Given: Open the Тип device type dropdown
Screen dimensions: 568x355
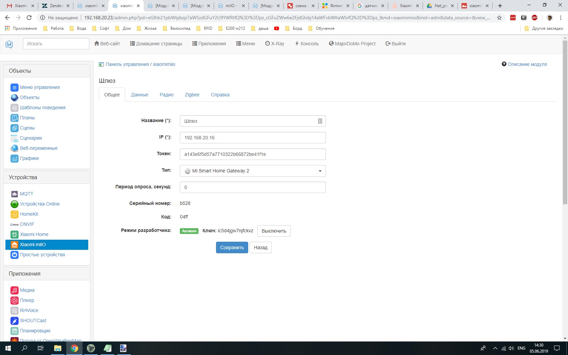Looking at the screenshot, I should (253, 171).
